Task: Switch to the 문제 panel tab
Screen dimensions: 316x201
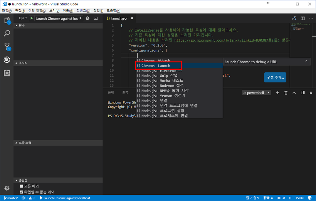Action: pyautogui.click(x=111, y=92)
